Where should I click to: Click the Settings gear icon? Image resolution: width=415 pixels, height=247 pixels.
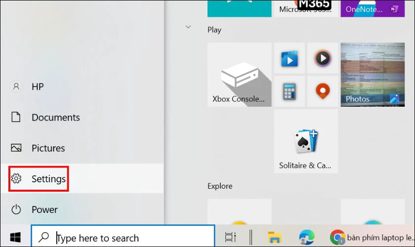(x=16, y=178)
